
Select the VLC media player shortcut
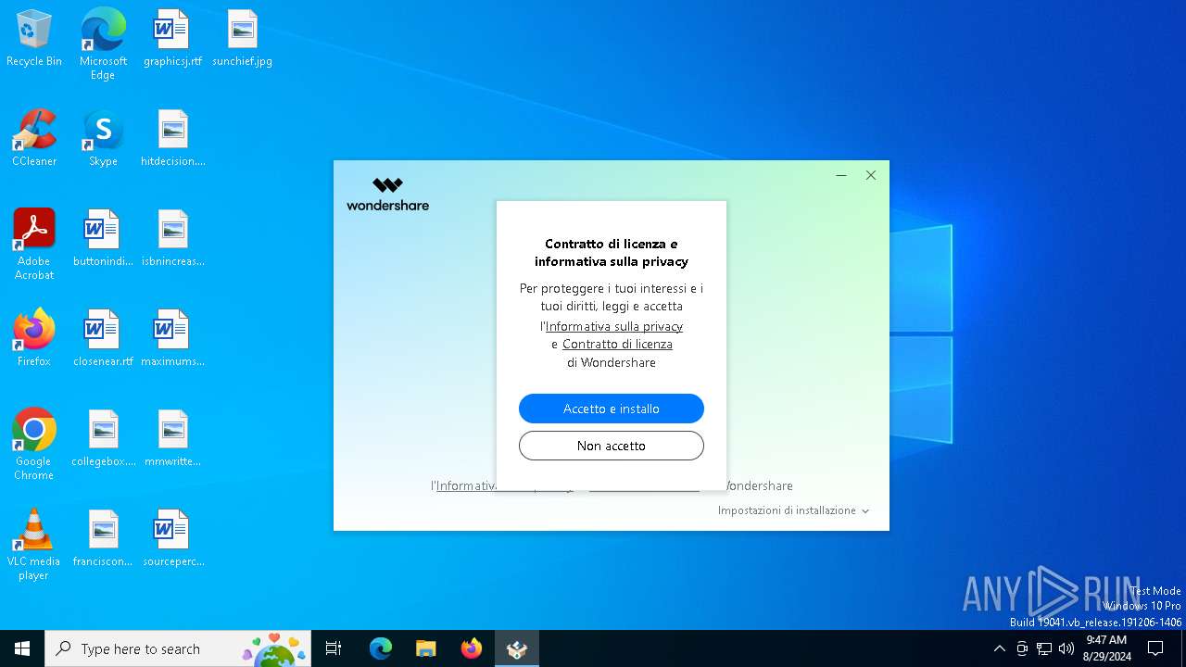click(x=34, y=544)
